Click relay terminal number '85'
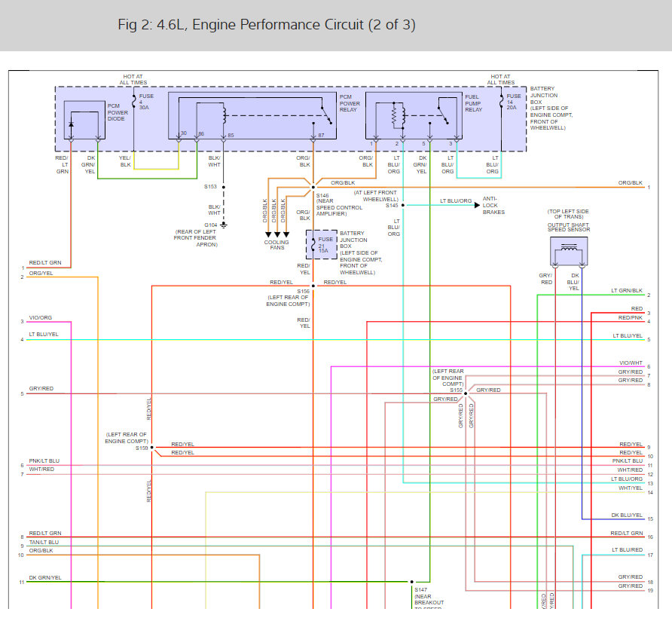Viewport: 672px width, 621px height. click(x=231, y=135)
